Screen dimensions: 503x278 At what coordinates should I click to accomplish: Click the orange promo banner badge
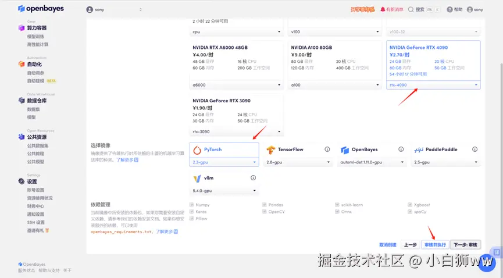(x=362, y=10)
